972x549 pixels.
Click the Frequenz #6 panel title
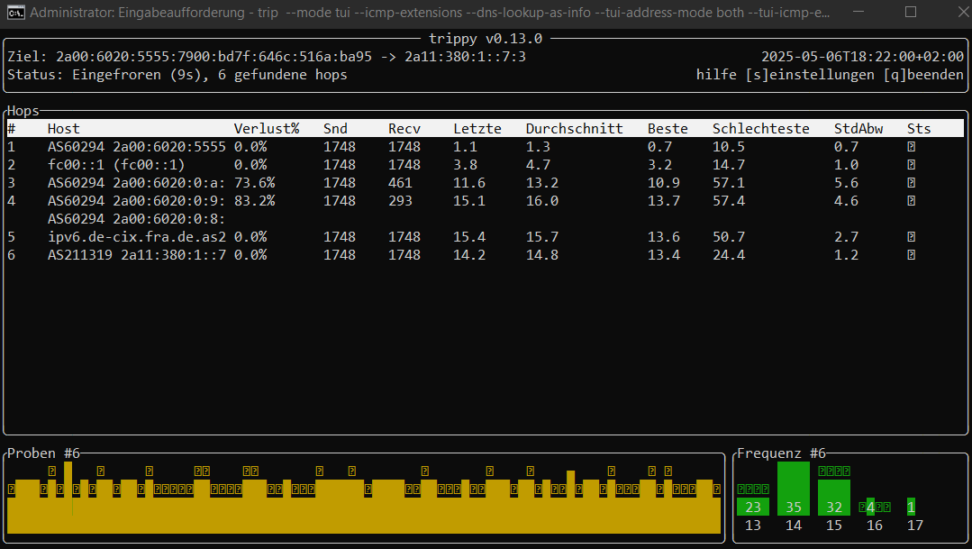(781, 453)
